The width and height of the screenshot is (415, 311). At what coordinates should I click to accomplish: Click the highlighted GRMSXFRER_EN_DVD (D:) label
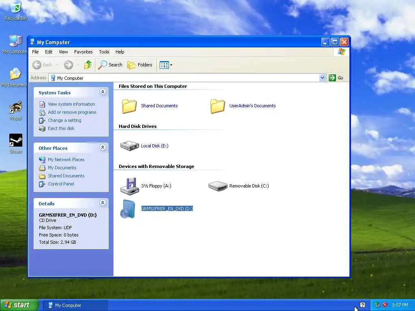point(167,209)
